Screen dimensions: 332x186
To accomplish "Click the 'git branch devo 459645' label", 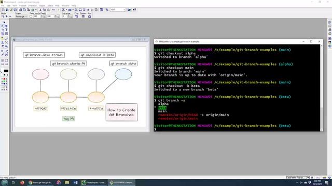I will click(44, 55).
